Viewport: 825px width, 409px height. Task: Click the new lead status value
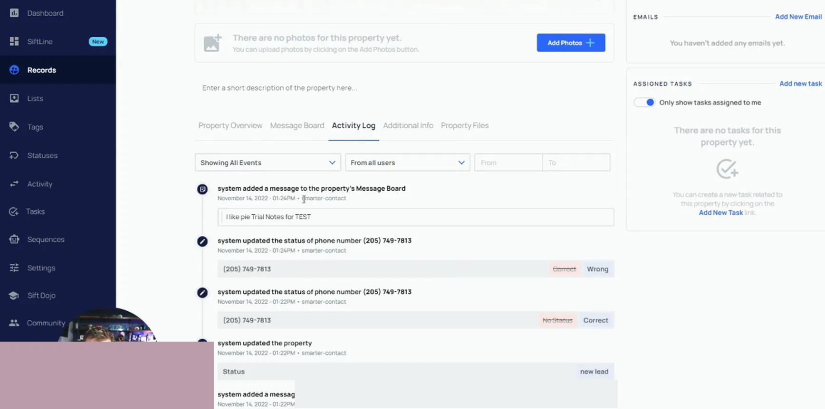pyautogui.click(x=594, y=372)
